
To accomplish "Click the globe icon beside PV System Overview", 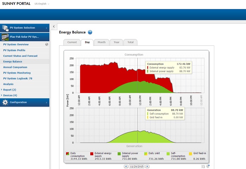I will 47,44.
